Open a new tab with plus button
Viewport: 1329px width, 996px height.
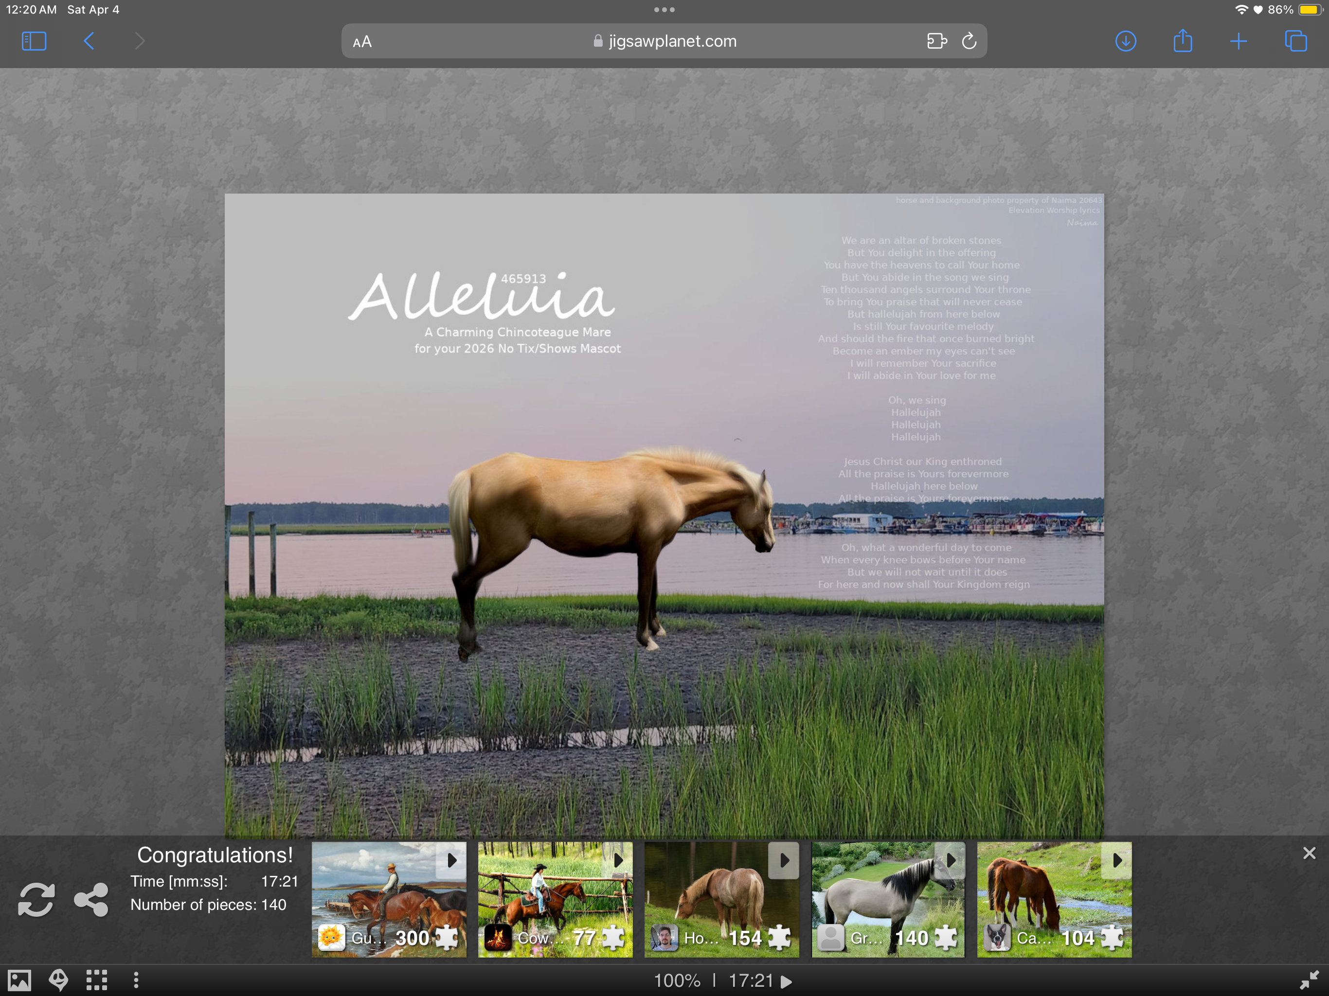click(x=1239, y=41)
